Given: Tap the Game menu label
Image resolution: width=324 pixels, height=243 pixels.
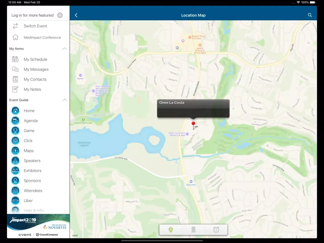Looking at the screenshot, I should tap(29, 131).
